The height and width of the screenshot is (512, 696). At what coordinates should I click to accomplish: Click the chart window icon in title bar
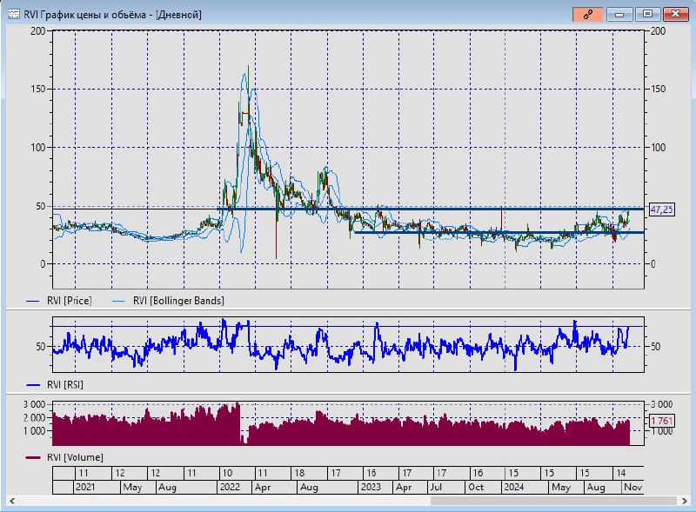[x=14, y=15]
